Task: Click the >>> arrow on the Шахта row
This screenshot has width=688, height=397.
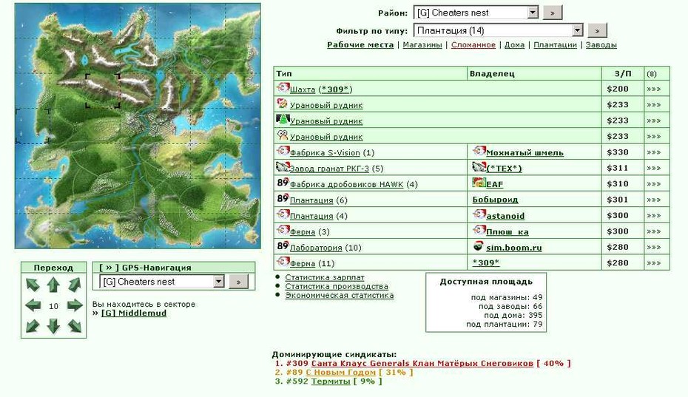Action: click(x=653, y=89)
